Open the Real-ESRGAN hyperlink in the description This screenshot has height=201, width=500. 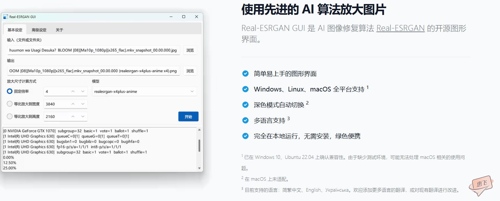400,28
